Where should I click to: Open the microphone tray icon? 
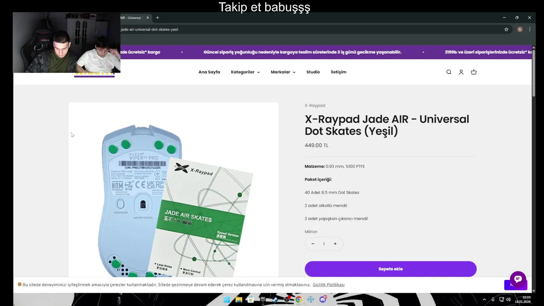(493, 300)
